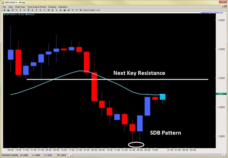Click the left arrow scroll-back icon
Viewport: 228px width, 158px height.
click(73, 10)
